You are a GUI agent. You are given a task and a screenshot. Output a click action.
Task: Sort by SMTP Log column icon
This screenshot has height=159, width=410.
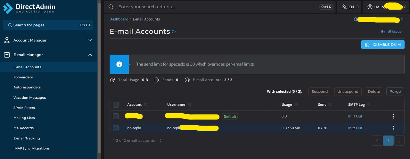(369, 105)
